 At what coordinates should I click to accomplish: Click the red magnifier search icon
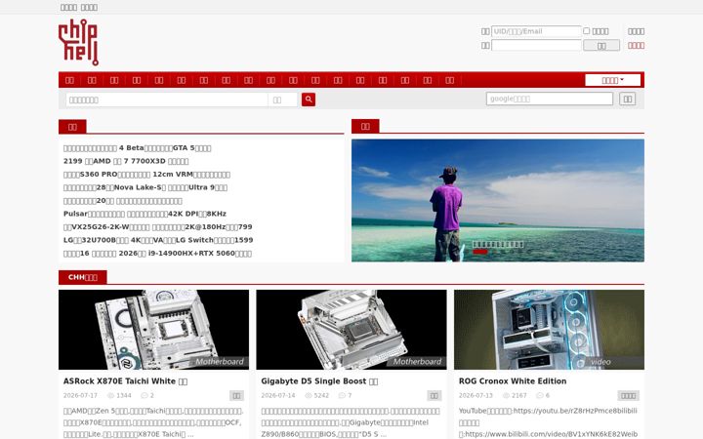point(309,100)
